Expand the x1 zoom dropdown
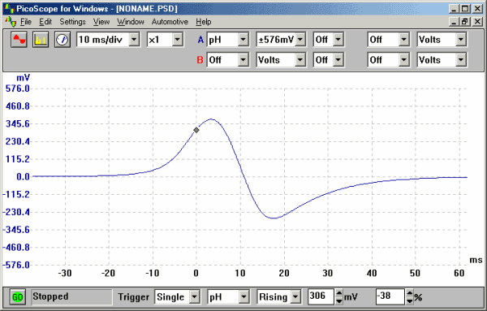The height and width of the screenshot is (311, 487). tap(177, 40)
